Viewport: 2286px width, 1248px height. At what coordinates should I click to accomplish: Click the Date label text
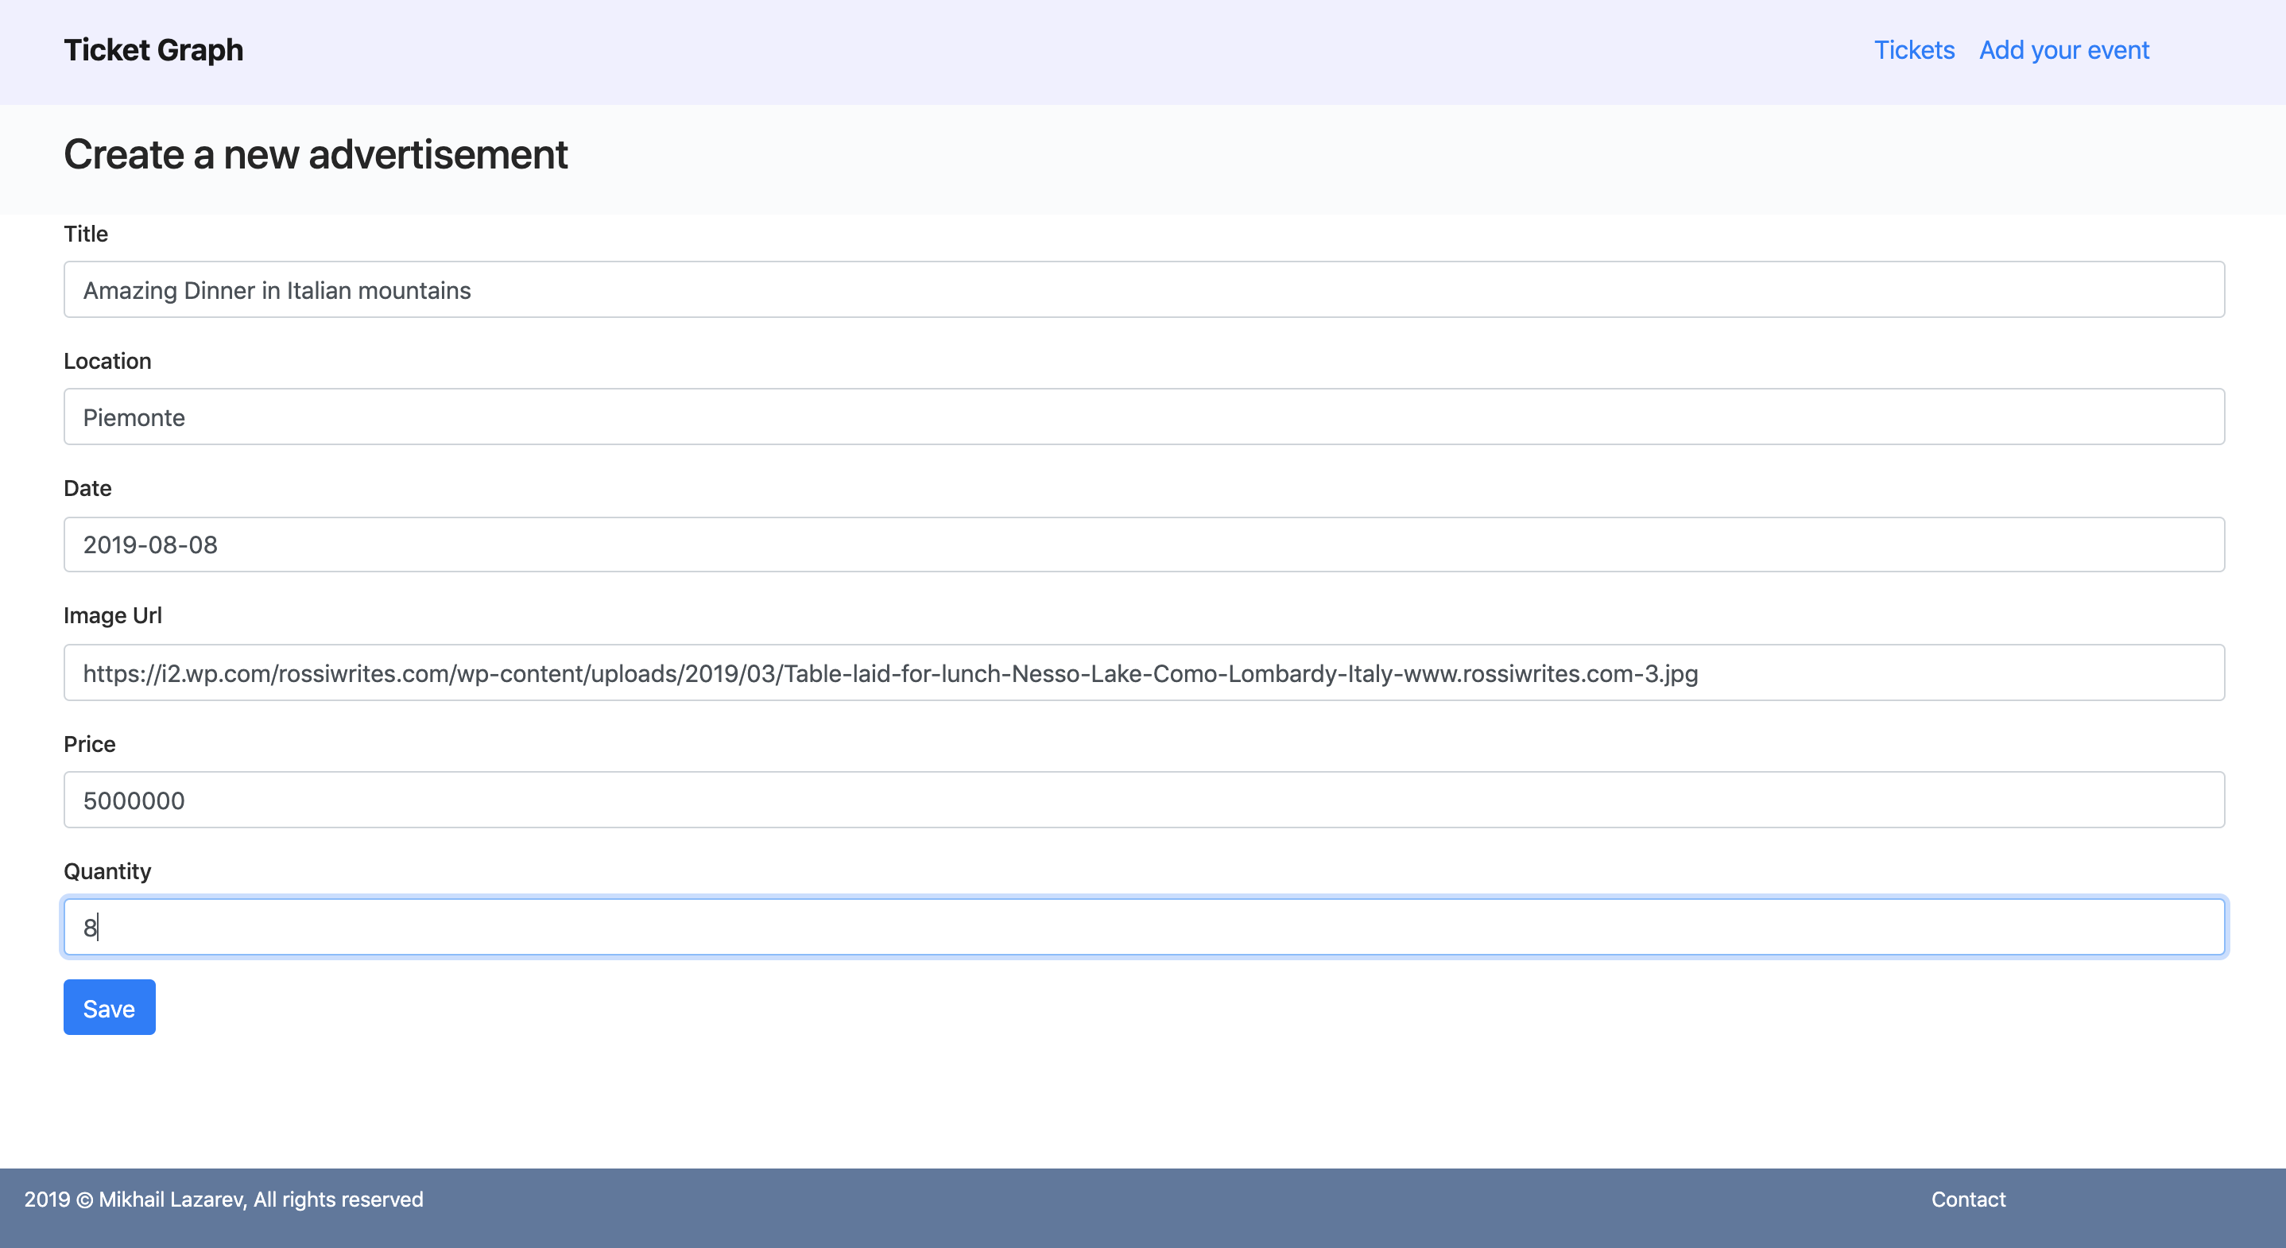[x=87, y=488]
